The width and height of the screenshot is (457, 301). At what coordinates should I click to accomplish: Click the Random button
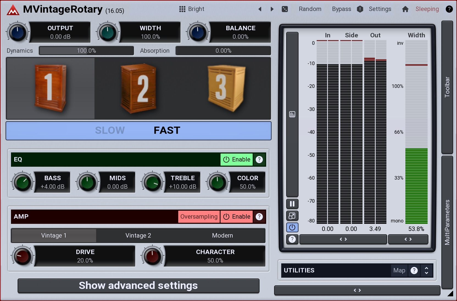click(310, 9)
